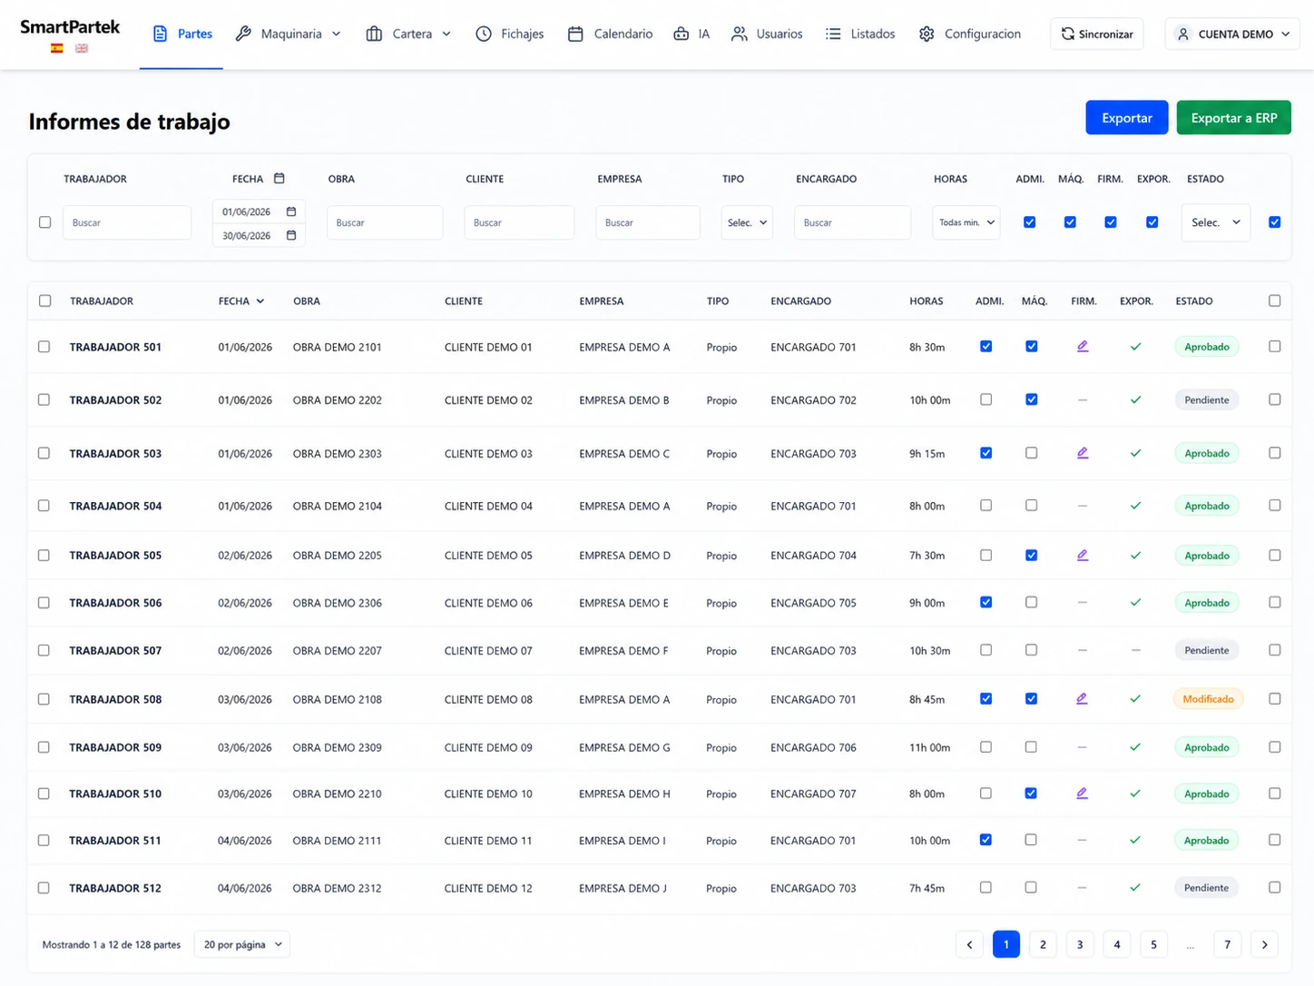This screenshot has height=986, width=1314.
Task: Open the Fichajes section
Action: 510,34
